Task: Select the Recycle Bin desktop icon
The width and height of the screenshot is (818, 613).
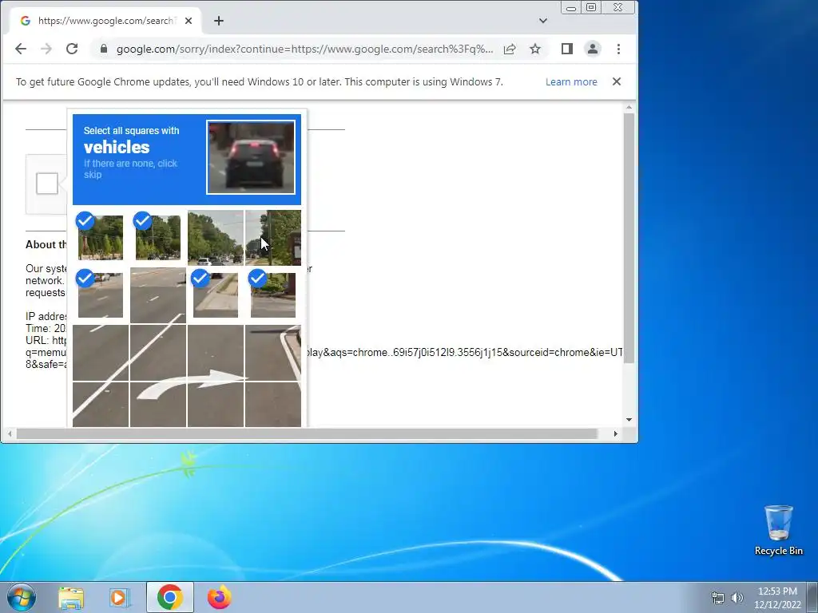Action: pyautogui.click(x=778, y=530)
